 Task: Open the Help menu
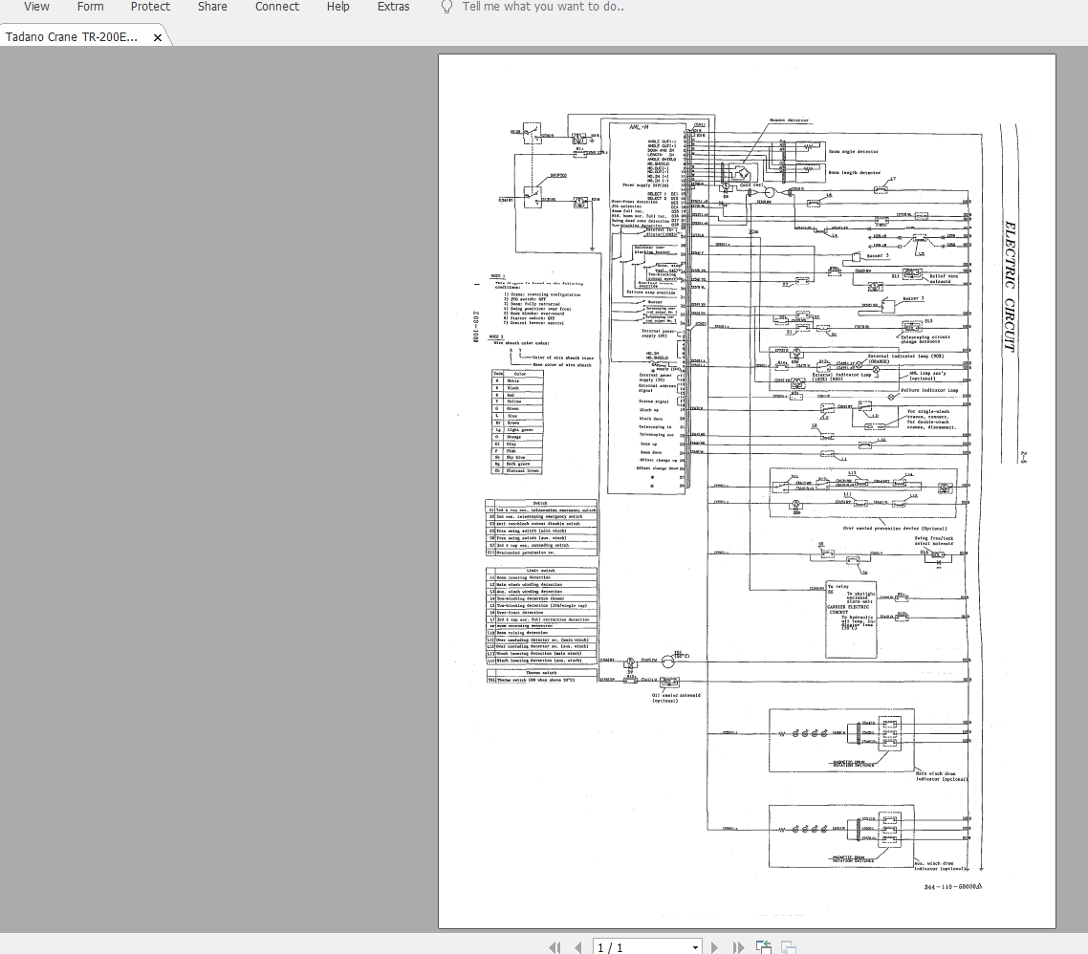point(337,7)
